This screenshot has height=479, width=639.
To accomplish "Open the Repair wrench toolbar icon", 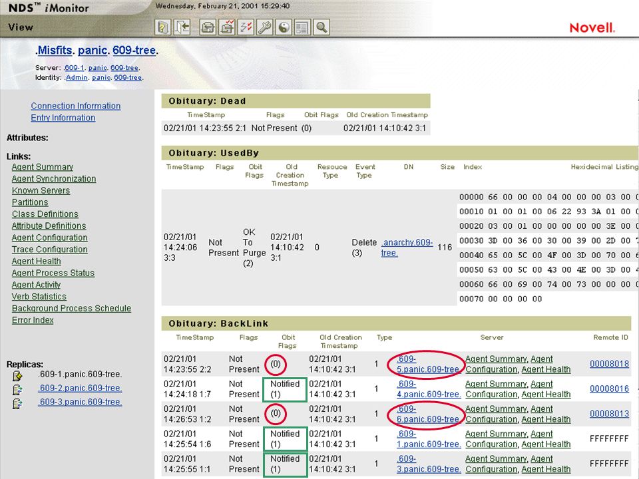I will click(265, 27).
